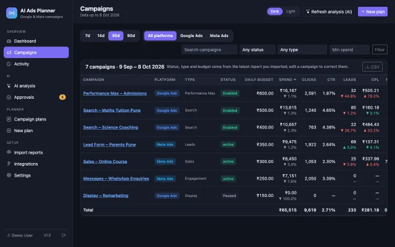Click the CTR column header
The width and height of the screenshot is (395, 247).
331,80
